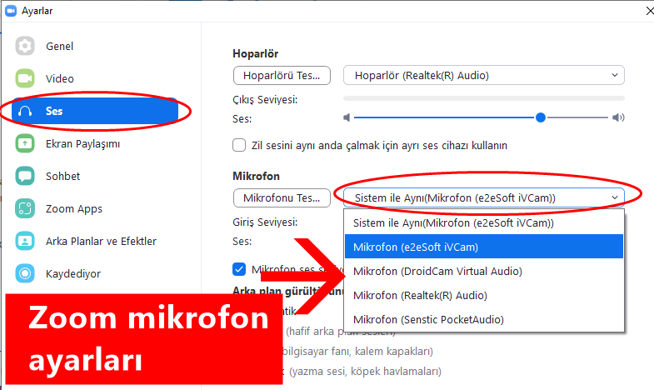654x390 pixels.
Task: Click the headphone icon for Ses
Action: click(26, 111)
